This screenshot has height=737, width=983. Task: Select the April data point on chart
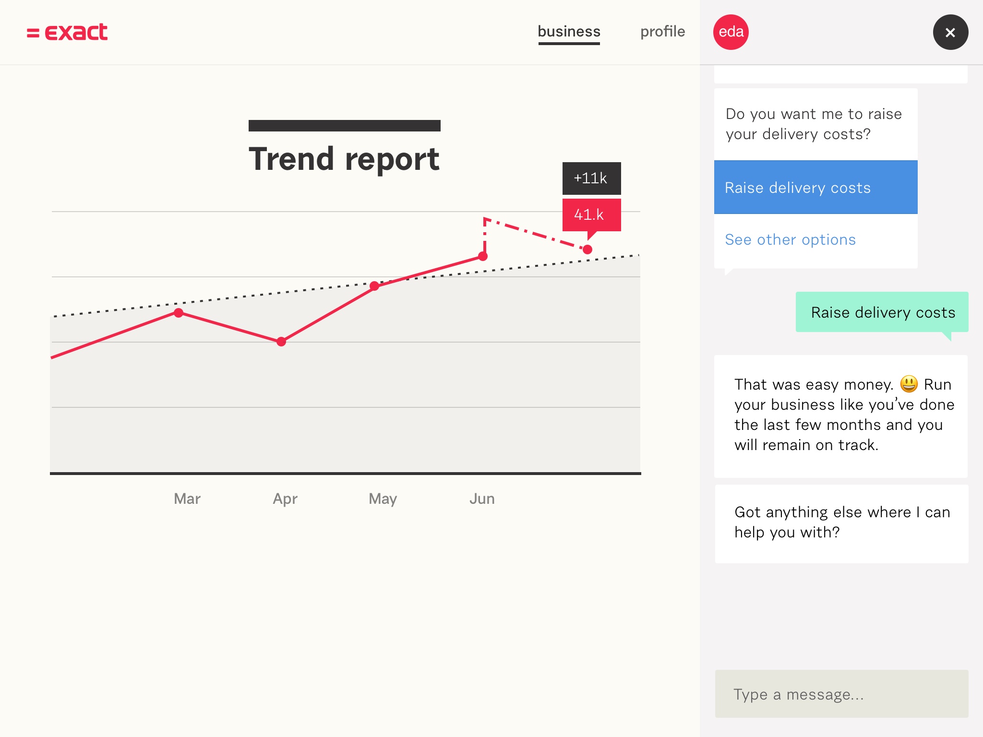pyautogui.click(x=281, y=342)
